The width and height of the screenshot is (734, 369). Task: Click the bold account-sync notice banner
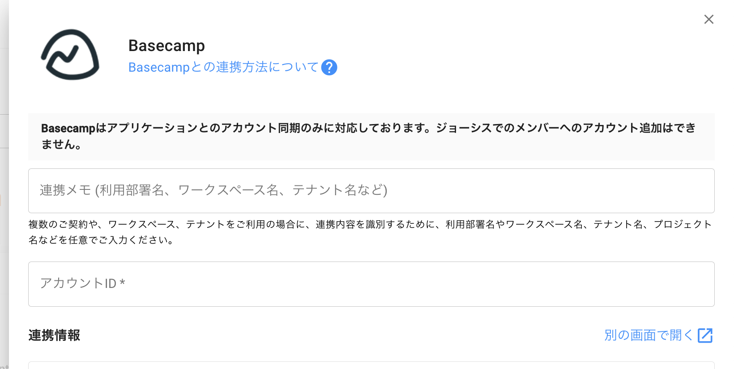tap(371, 137)
